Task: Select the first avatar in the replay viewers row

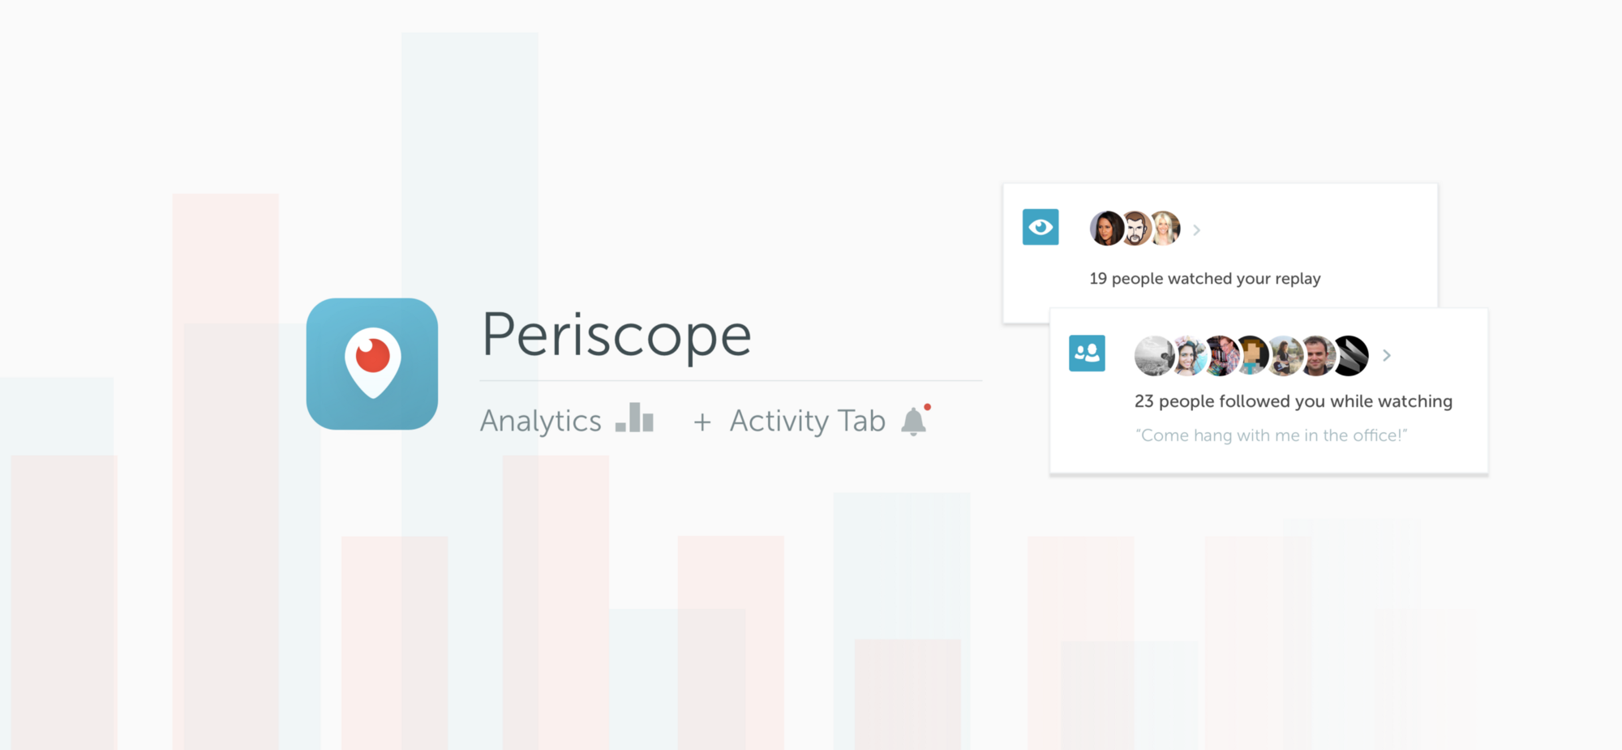Action: tap(1105, 229)
